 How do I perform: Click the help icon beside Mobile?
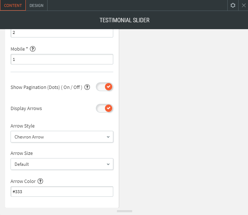tap(33, 49)
